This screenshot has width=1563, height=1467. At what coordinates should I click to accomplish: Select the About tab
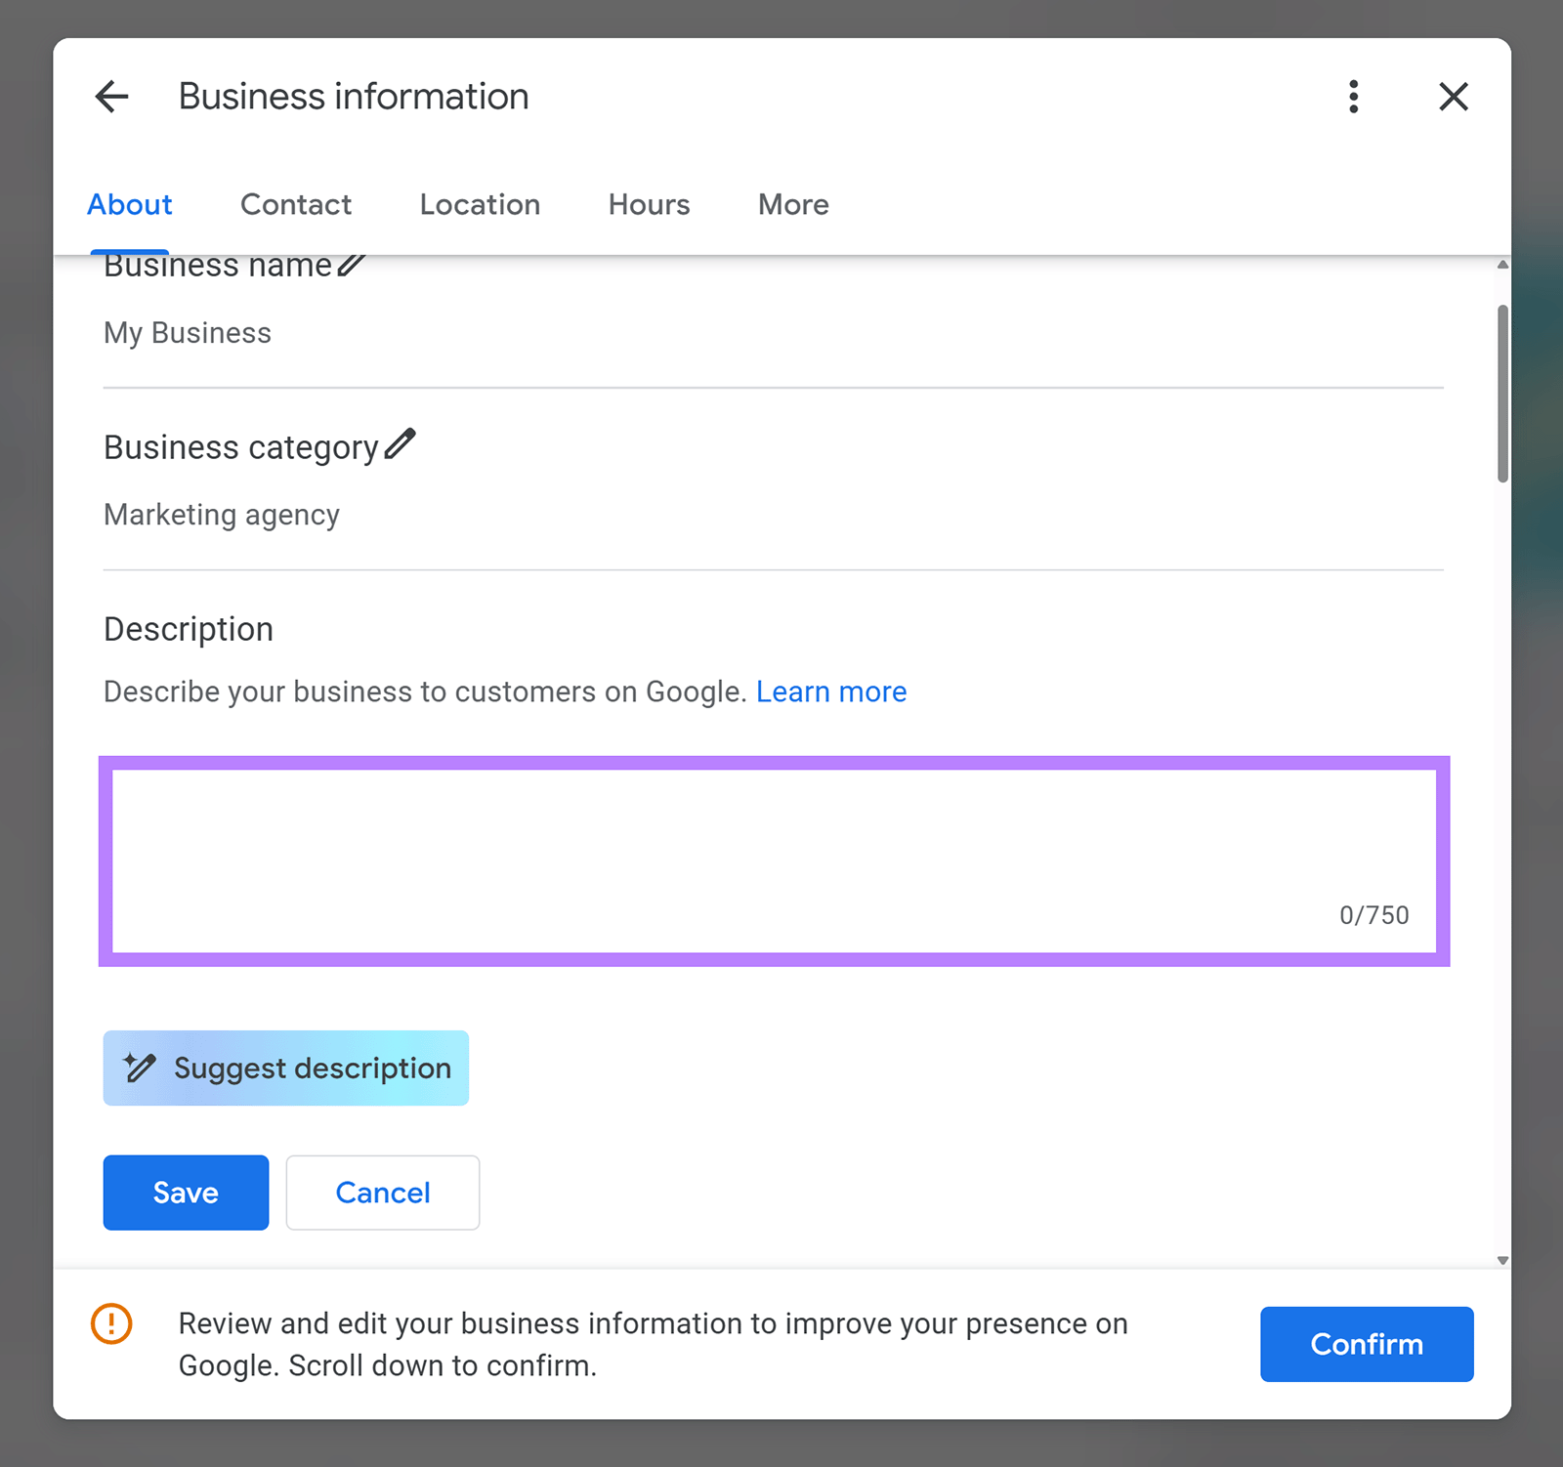[x=130, y=205]
